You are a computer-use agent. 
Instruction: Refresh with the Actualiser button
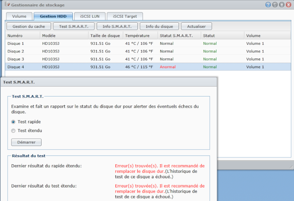pos(196,26)
